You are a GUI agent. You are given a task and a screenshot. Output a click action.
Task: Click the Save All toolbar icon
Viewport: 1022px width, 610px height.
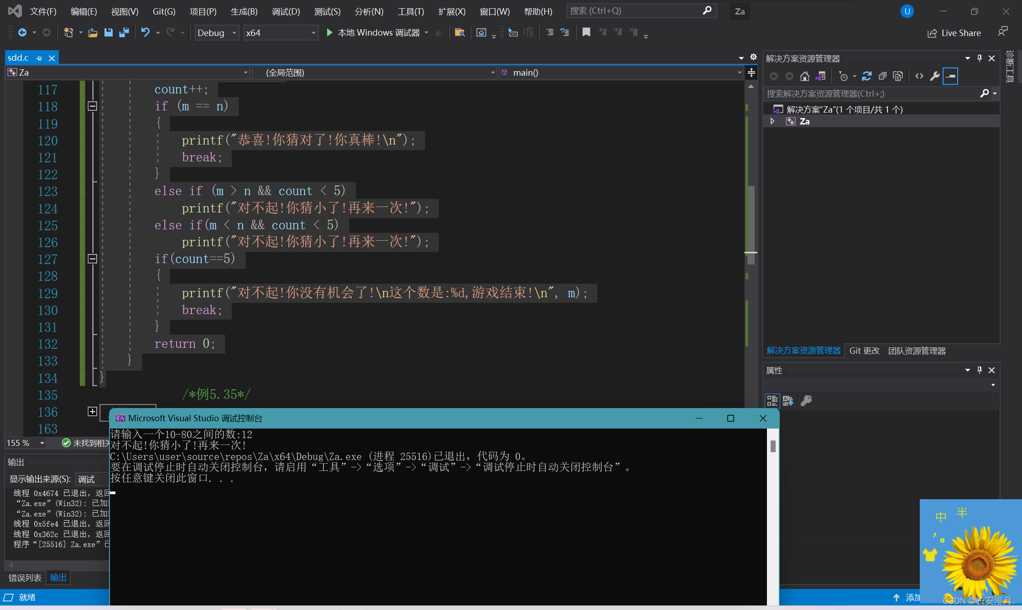[124, 32]
